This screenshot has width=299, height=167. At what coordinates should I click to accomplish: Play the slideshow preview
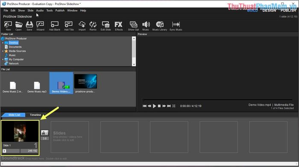point(155,106)
